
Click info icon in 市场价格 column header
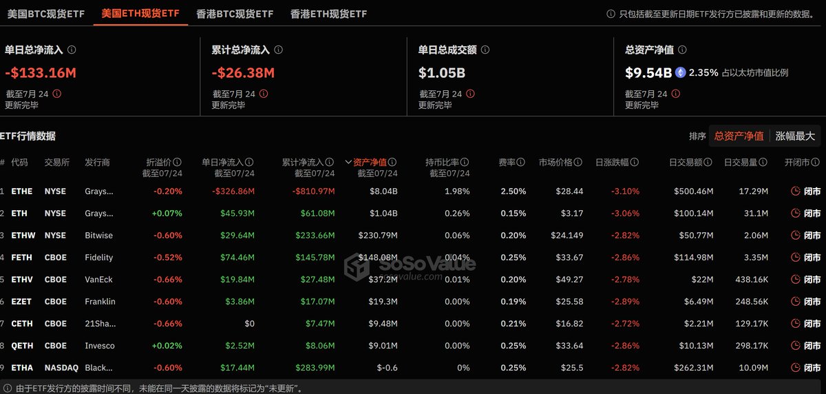coord(578,163)
